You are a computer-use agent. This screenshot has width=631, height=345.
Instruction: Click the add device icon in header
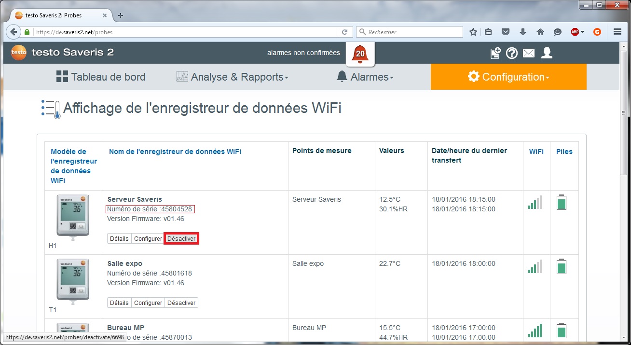[x=495, y=53]
